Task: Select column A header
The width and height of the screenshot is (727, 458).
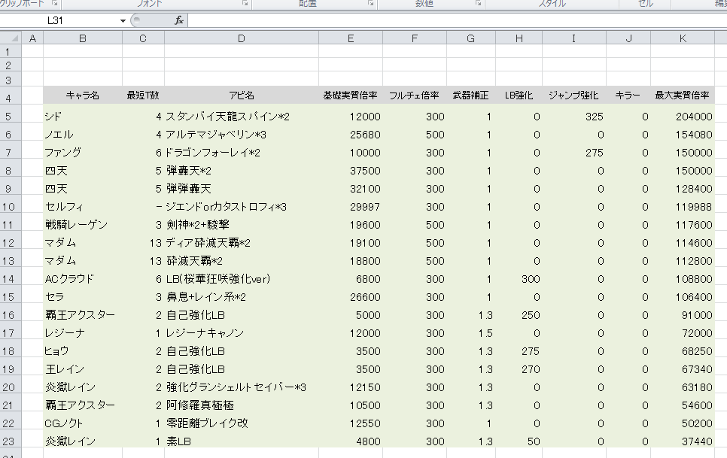Action: [x=32, y=39]
